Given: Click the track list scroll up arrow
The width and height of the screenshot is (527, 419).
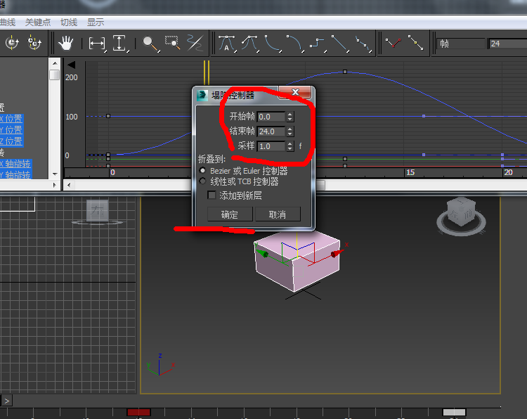Looking at the screenshot, I should (x=55, y=63).
